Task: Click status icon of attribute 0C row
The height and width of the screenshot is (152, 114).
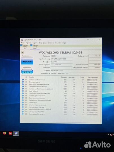Action: tap(23, 98)
